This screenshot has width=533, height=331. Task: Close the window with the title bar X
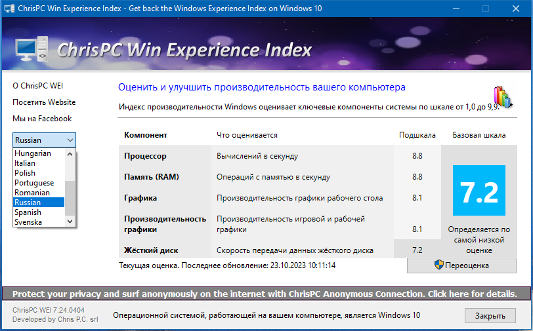pos(516,9)
